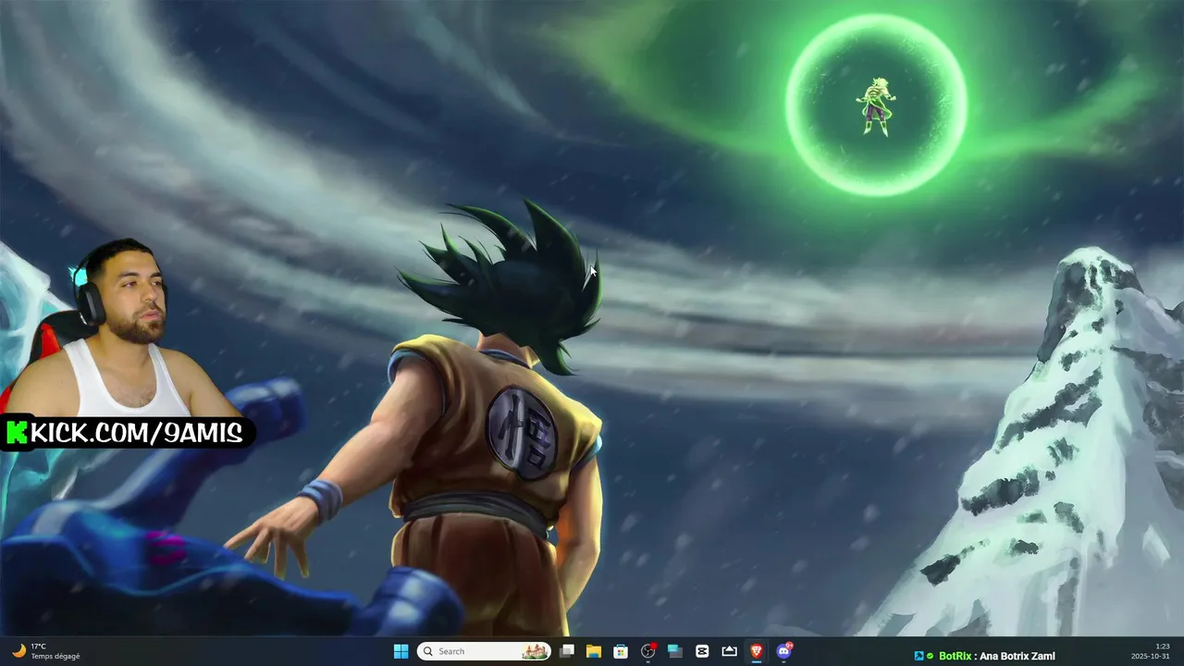Viewport: 1184px width, 666px height.
Task: Open the Windows Start menu
Action: (401, 651)
